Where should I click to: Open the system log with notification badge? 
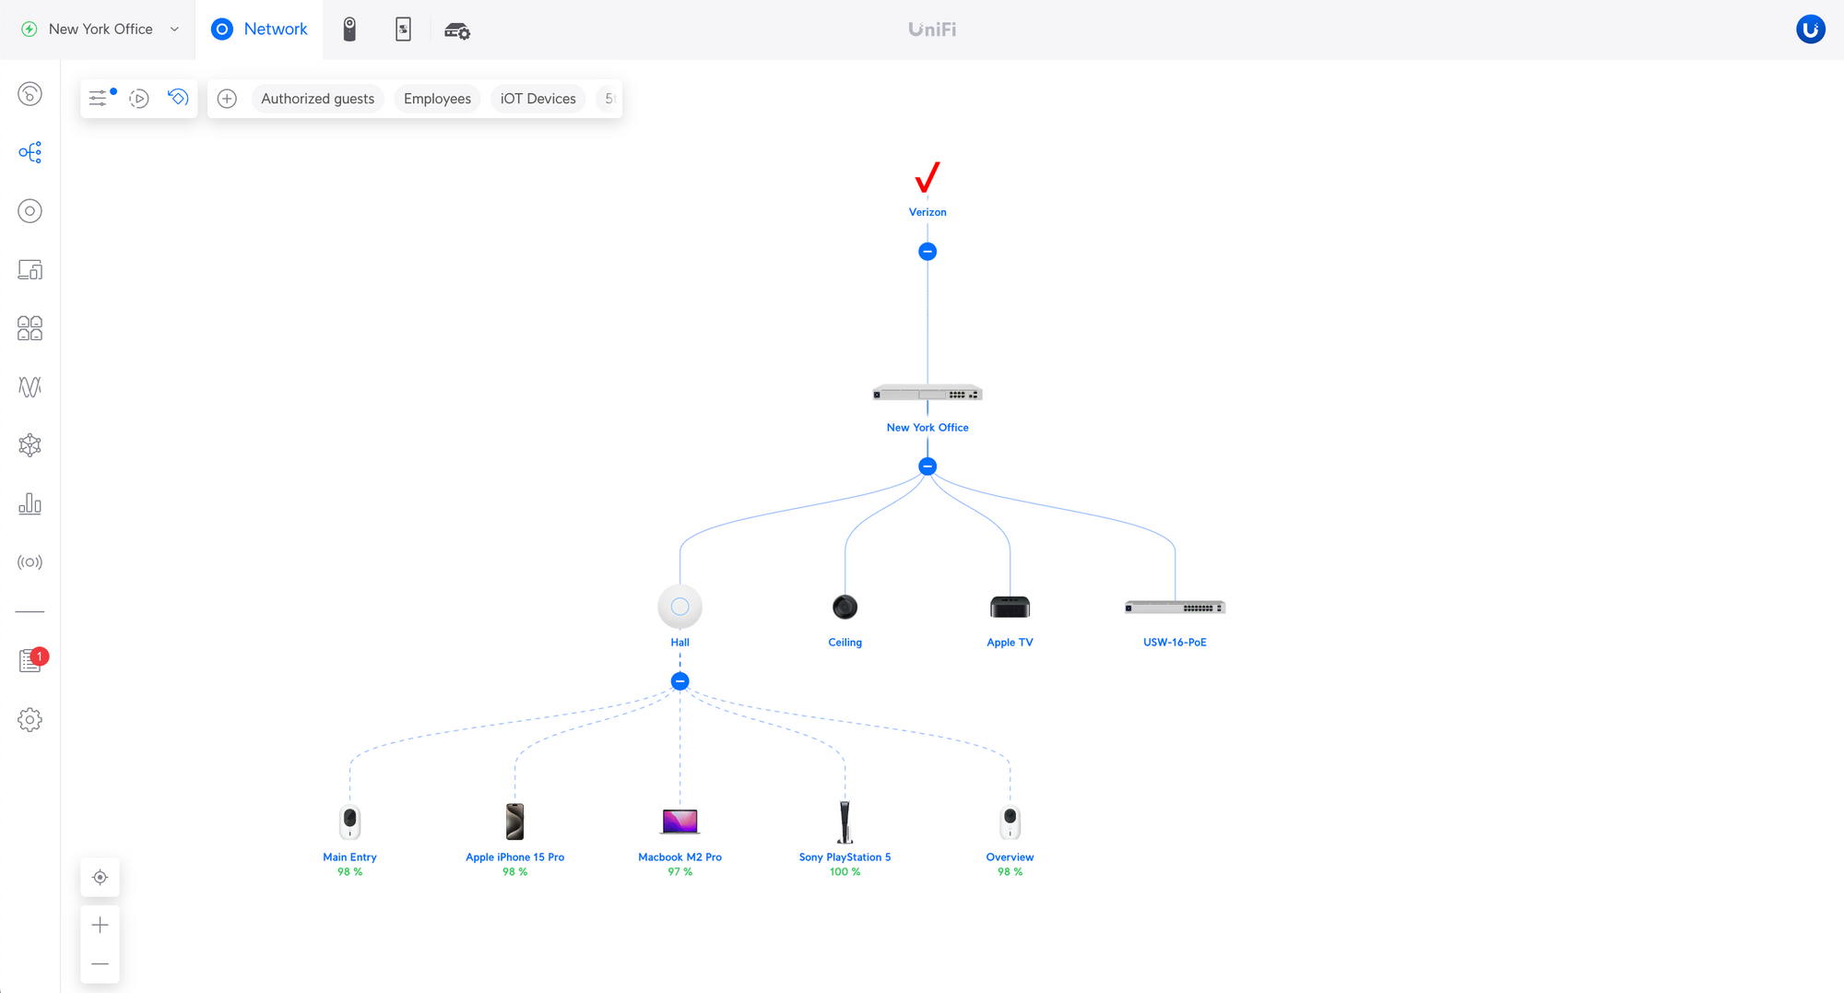point(30,661)
